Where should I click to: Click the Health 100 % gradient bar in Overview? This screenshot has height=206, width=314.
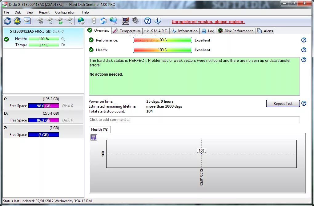(x=163, y=50)
